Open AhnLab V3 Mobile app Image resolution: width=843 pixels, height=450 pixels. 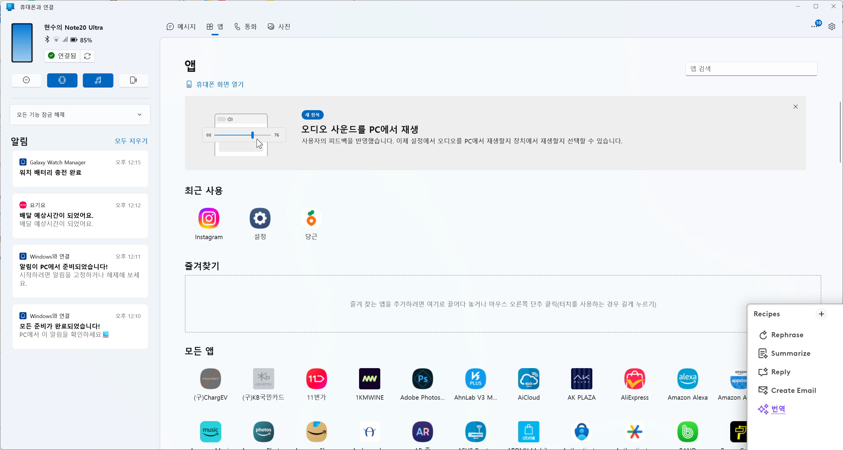coord(475,385)
